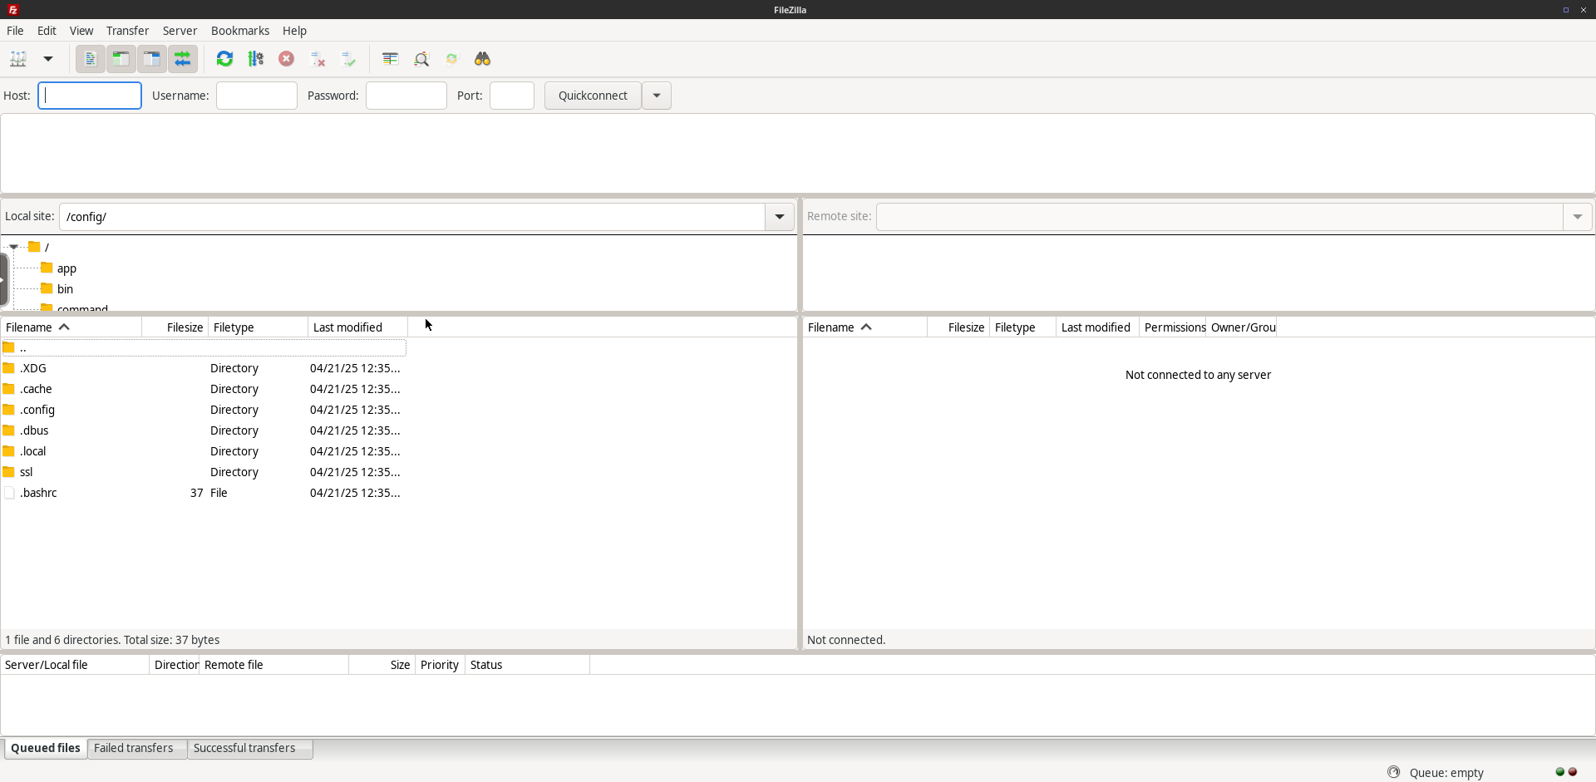Click the Status queue column header
1596x782 pixels.
pos(527,665)
